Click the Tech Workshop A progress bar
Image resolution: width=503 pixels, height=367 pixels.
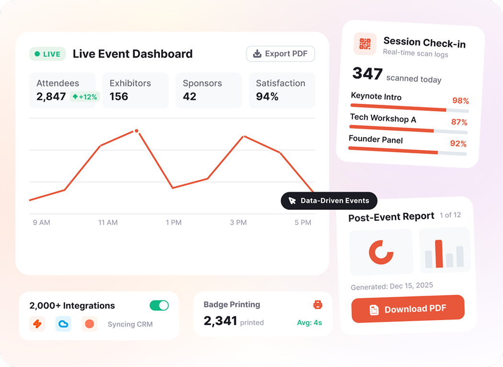tap(408, 129)
